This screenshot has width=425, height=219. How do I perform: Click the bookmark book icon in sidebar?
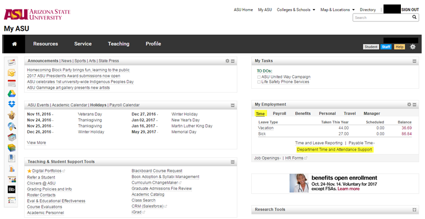click(12, 158)
